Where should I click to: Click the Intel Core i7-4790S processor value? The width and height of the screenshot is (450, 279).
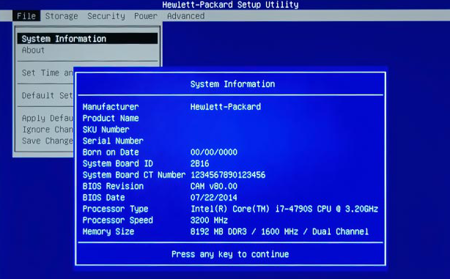pyautogui.click(x=284, y=209)
